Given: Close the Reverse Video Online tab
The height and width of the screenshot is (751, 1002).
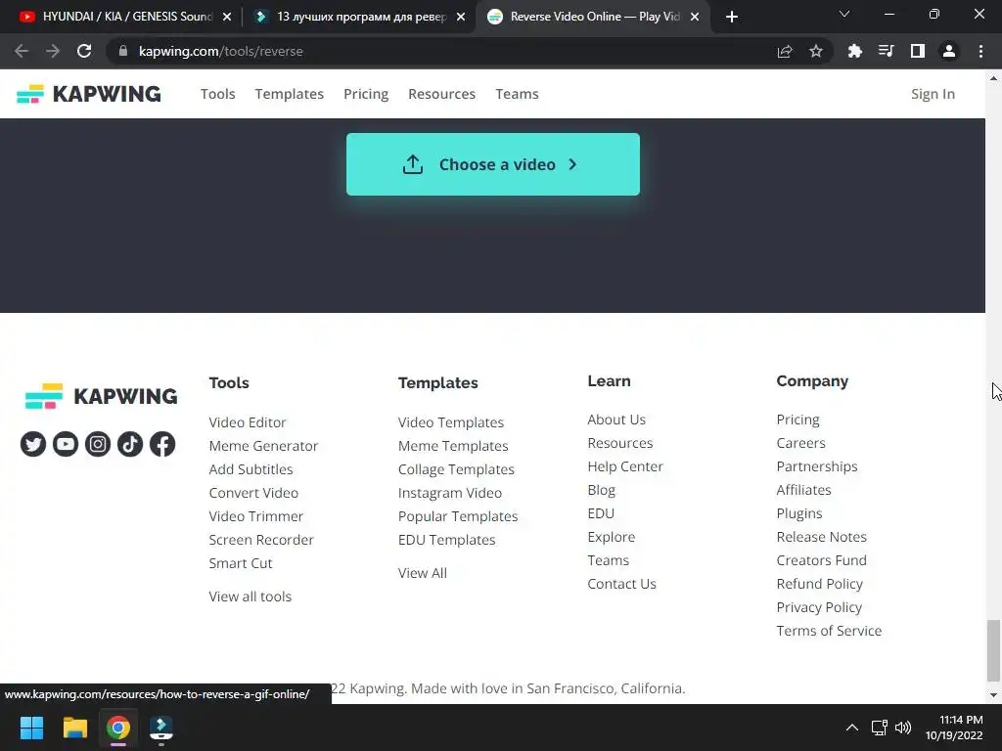Looking at the screenshot, I should [695, 17].
